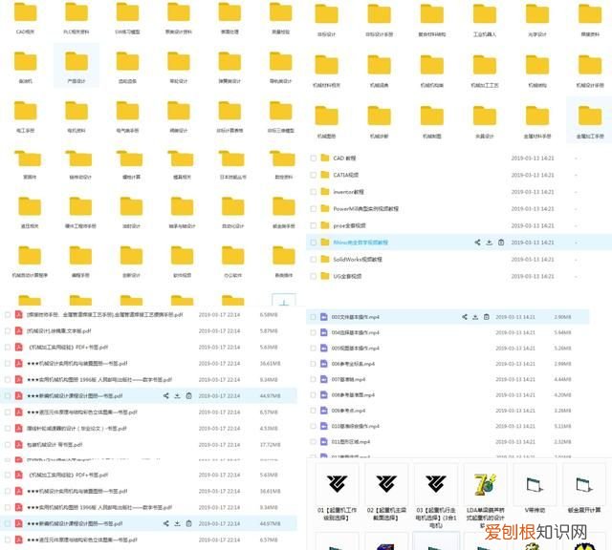Viewport: 612px width, 550px height.
Task: Open the CAD相关 folder in the grid
Action: coord(27,13)
